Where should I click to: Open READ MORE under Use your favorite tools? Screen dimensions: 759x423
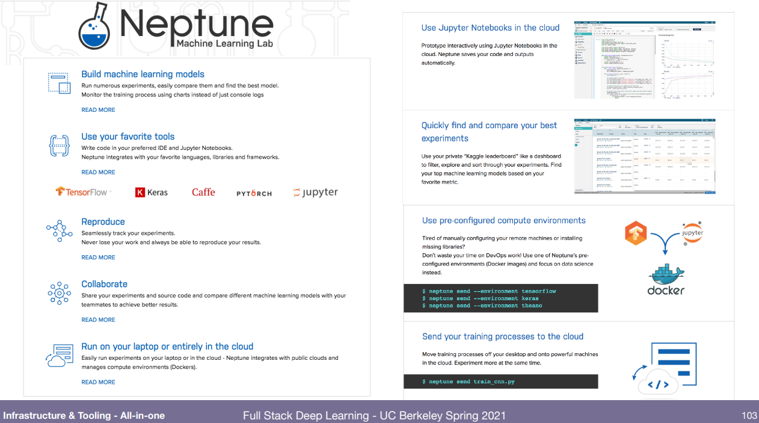tap(98, 172)
